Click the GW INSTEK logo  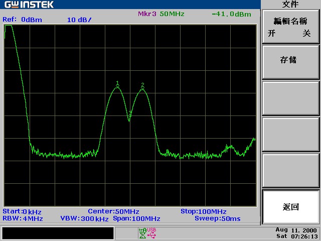[x=29, y=5]
